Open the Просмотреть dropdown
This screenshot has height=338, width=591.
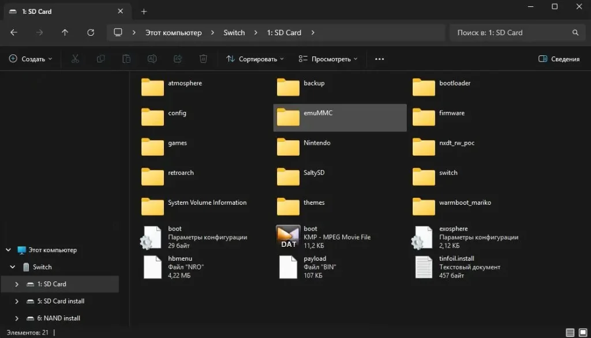coord(328,59)
